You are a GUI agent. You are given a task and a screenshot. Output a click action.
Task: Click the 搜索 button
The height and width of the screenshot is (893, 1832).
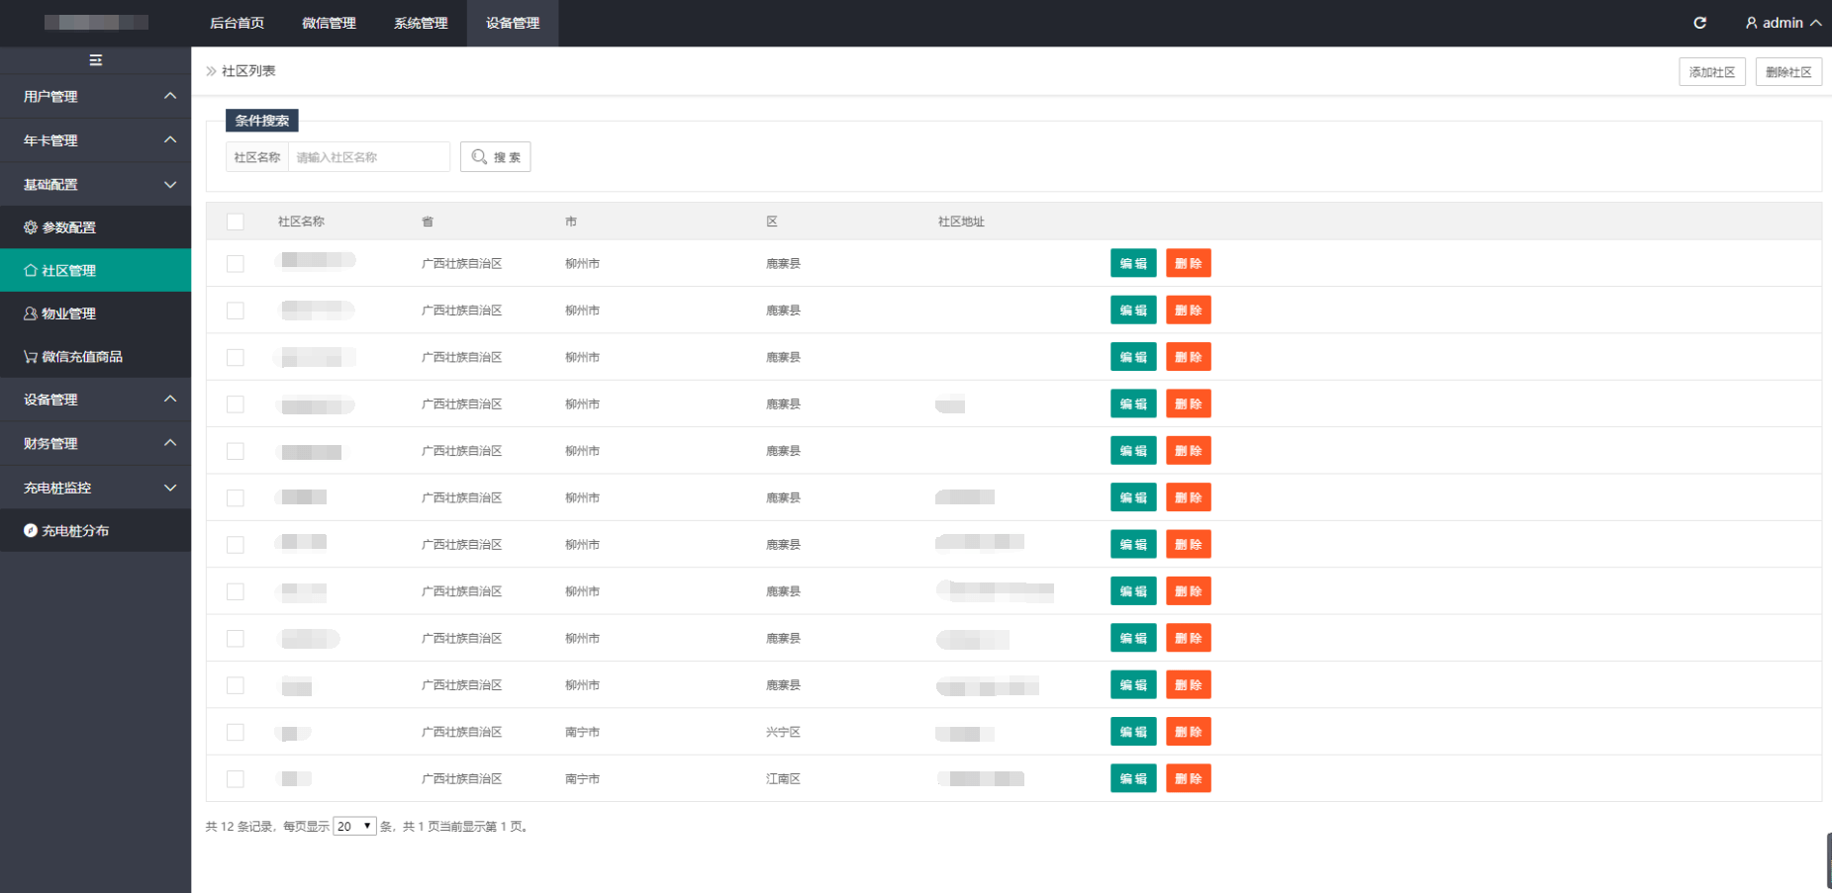pos(496,157)
